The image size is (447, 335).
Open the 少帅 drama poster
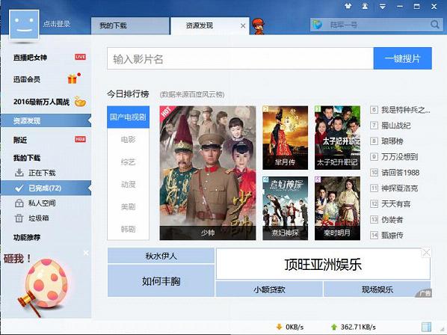tap(208, 173)
